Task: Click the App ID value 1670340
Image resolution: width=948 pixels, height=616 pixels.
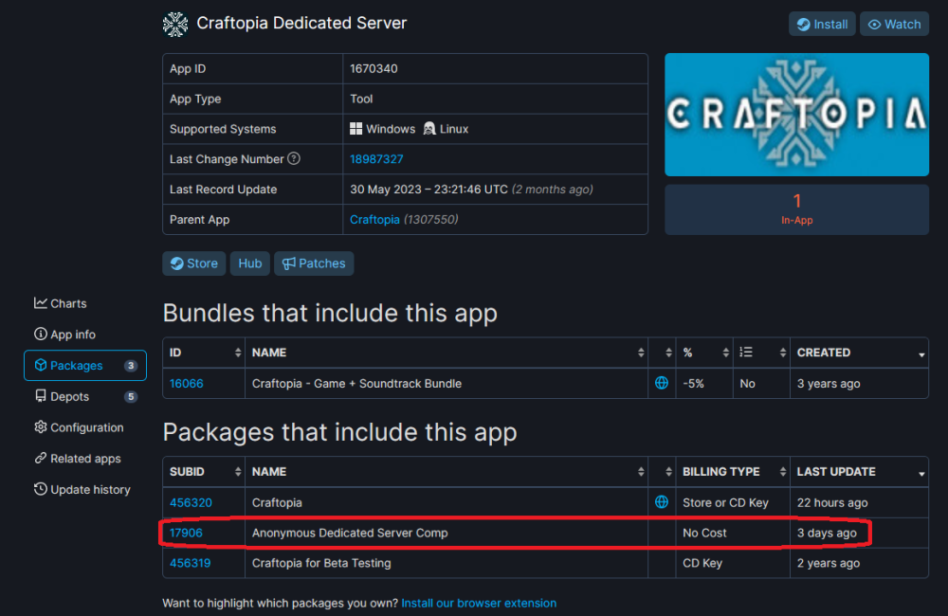Action: [x=374, y=68]
